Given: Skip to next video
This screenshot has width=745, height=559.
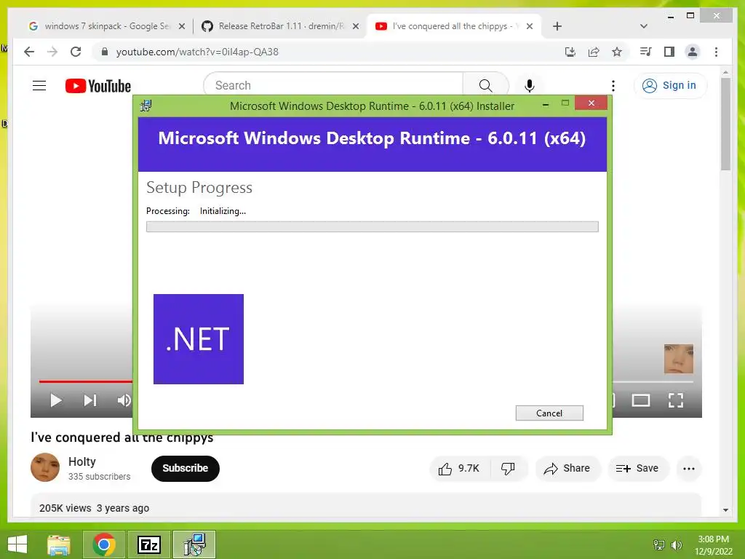Looking at the screenshot, I should [x=89, y=400].
